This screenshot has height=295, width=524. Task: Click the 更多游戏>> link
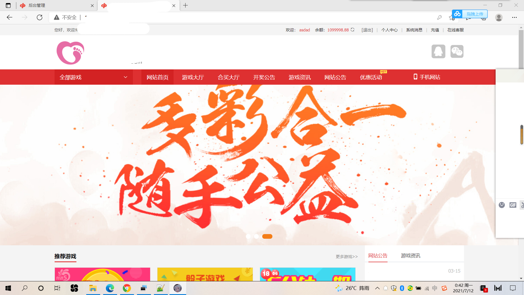(347, 256)
